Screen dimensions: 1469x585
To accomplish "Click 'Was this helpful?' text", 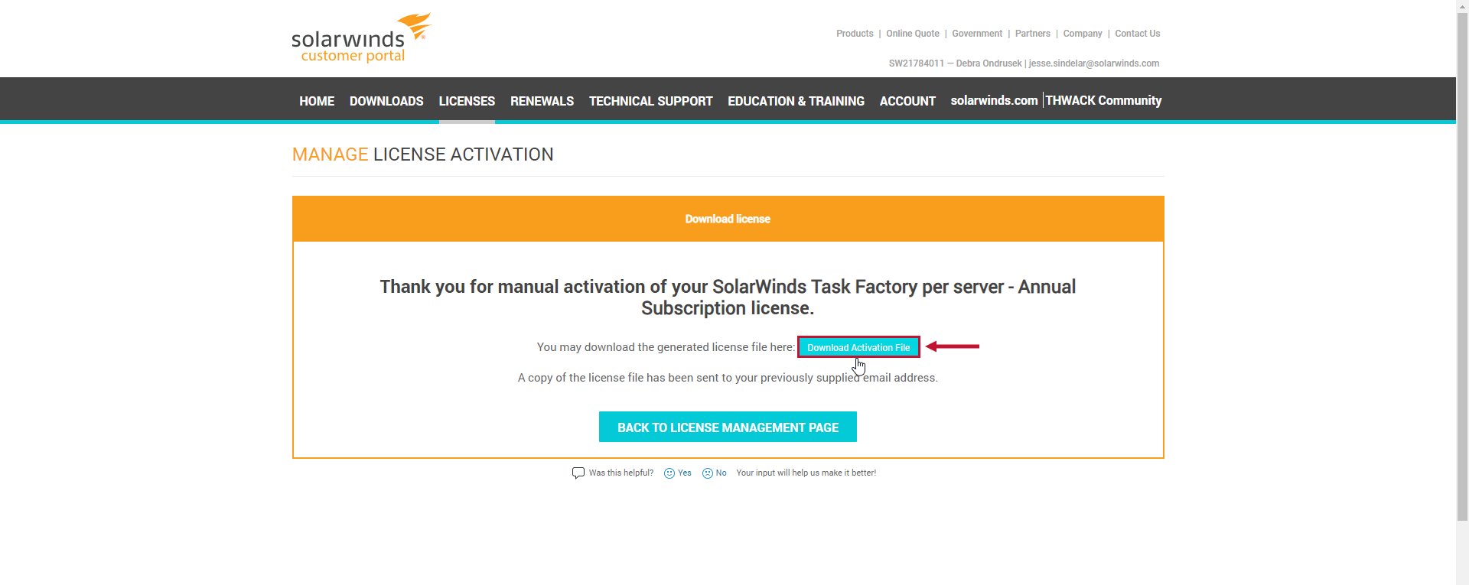I will tap(621, 473).
